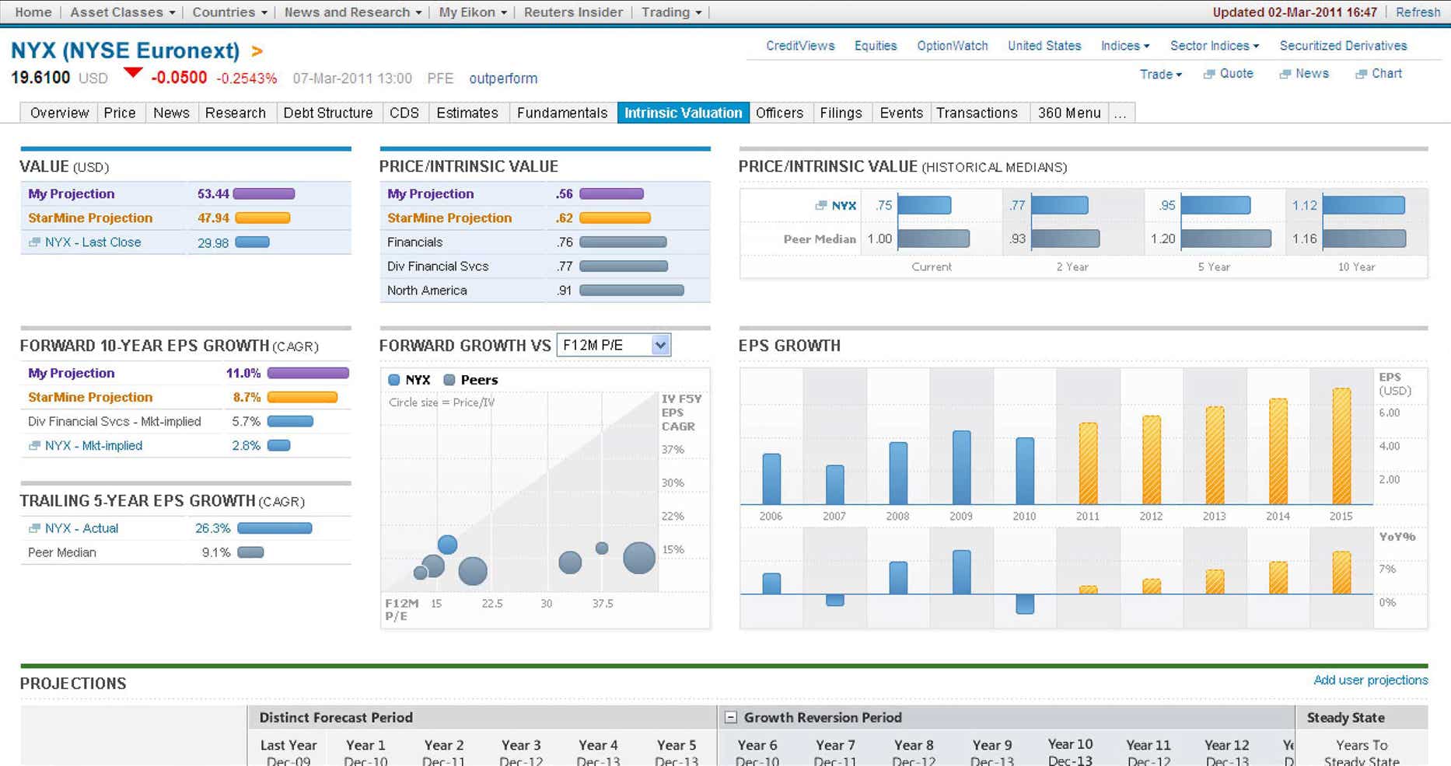This screenshot has height=766, width=1451.
Task: Open the CreditViews link
Action: click(800, 46)
